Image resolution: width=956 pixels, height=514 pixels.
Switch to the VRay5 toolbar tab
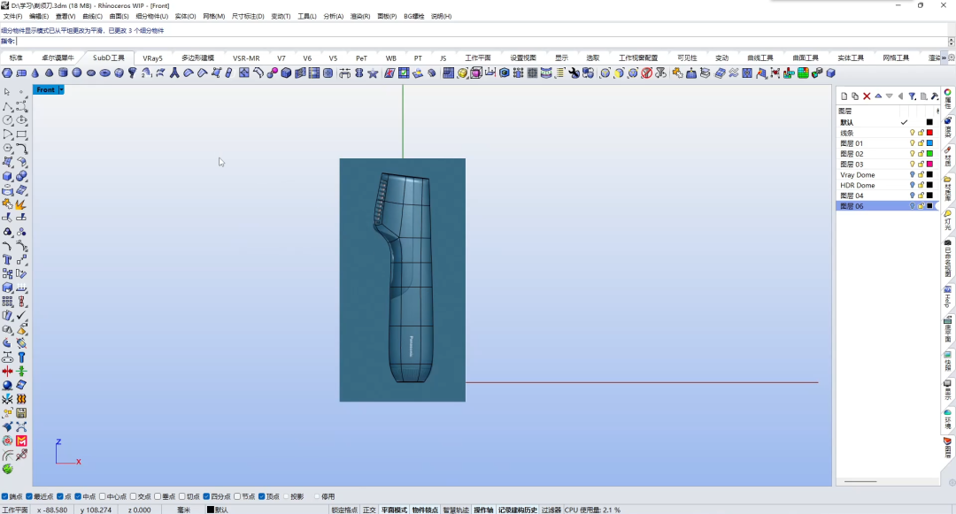click(x=152, y=58)
